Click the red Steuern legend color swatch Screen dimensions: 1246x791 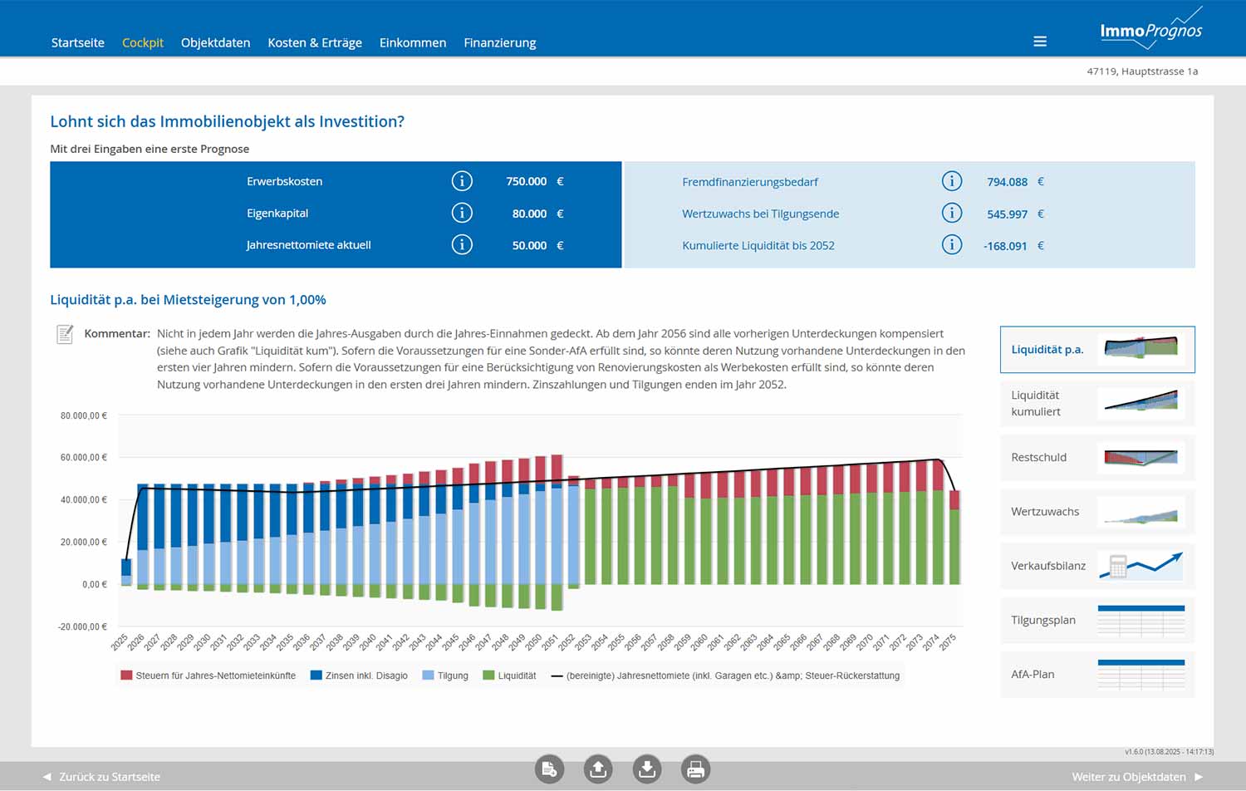(126, 676)
